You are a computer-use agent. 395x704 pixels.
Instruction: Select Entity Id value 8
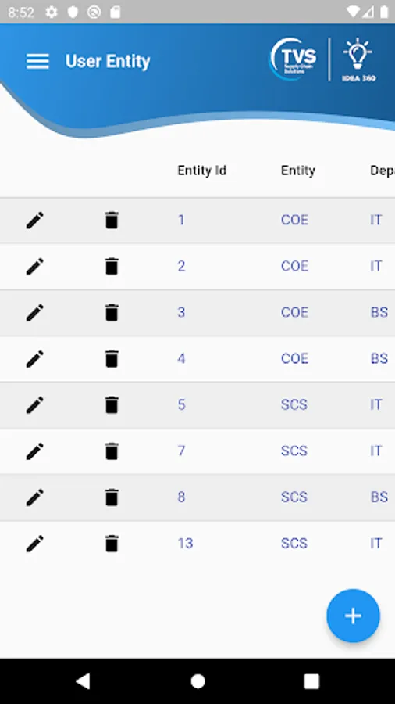[x=181, y=497]
